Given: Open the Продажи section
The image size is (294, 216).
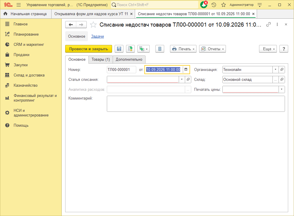Looking at the screenshot, I should 21,55.
